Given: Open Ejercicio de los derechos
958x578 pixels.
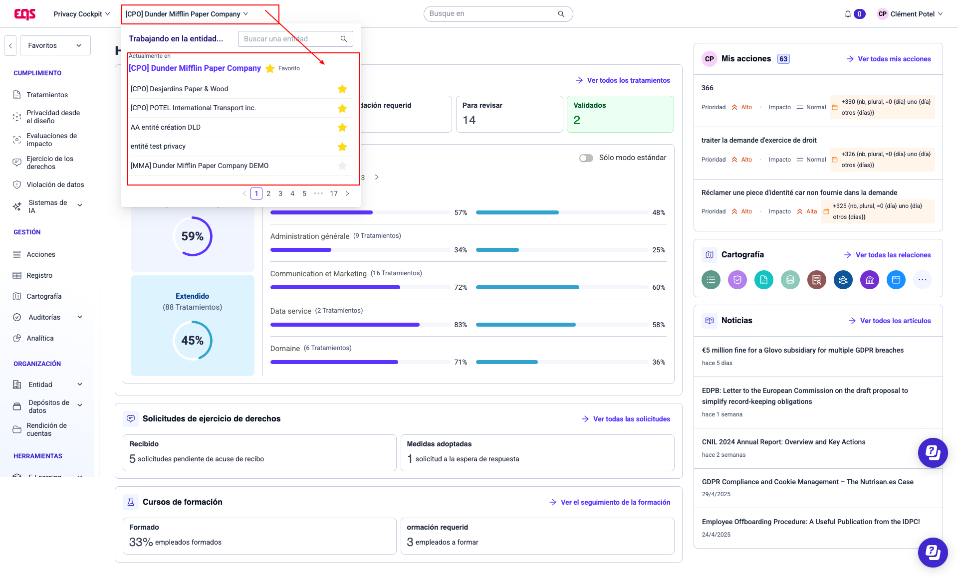Looking at the screenshot, I should click(x=50, y=163).
